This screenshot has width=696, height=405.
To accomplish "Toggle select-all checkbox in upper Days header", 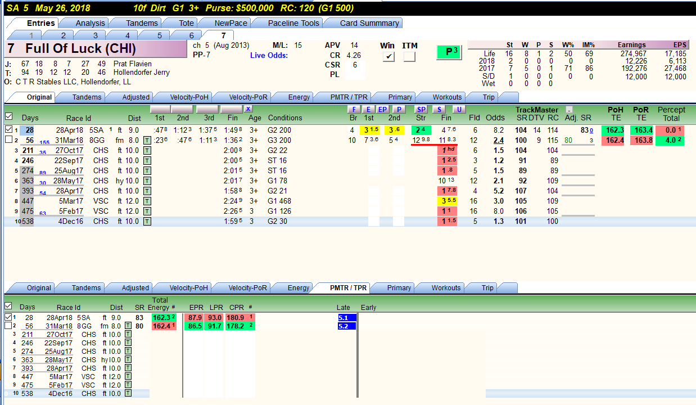I will pyautogui.click(x=8, y=116).
